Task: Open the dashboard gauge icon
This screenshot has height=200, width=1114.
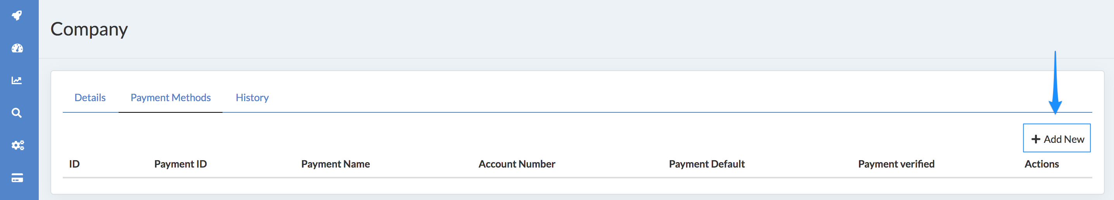Action: point(17,48)
